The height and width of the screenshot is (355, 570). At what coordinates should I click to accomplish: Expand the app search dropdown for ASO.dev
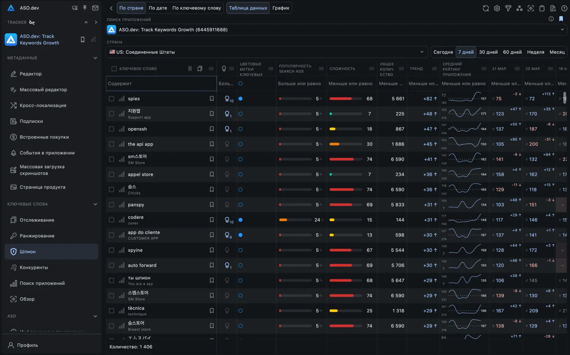pyautogui.click(x=562, y=30)
